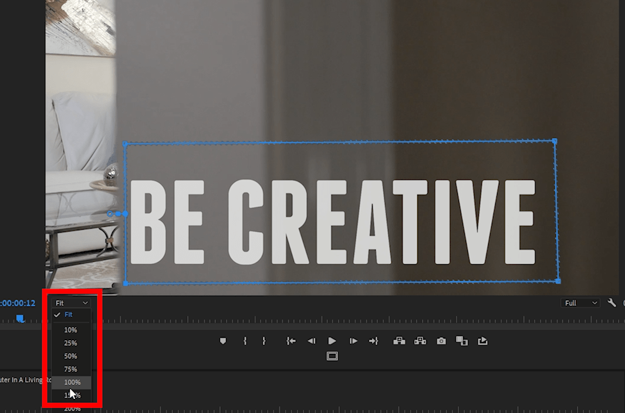
Task: Open the Full playback resolution dropdown
Action: click(x=579, y=302)
